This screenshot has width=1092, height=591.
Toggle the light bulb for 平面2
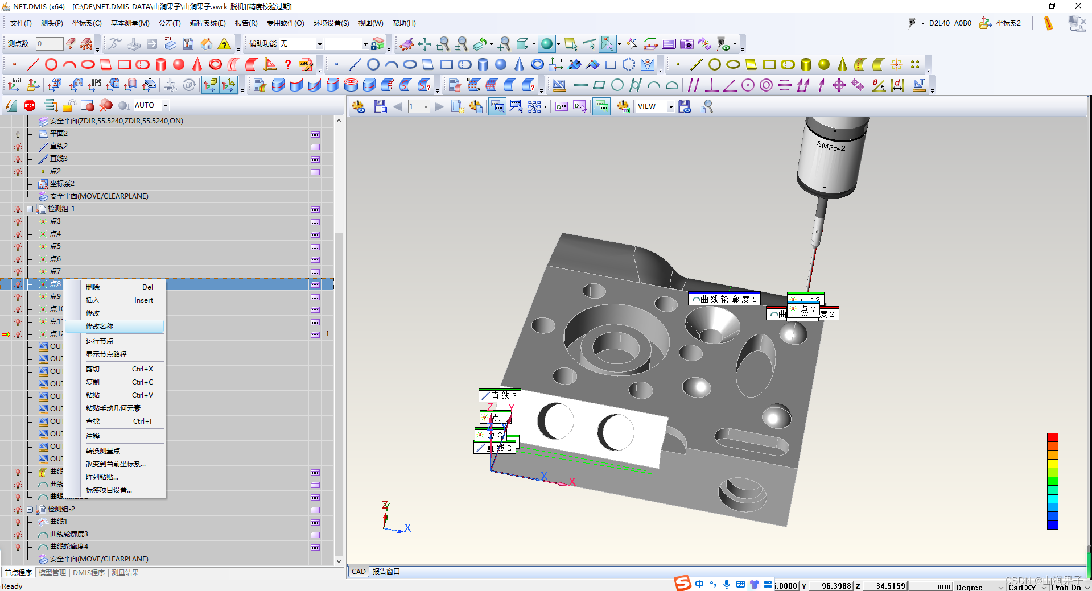18,134
